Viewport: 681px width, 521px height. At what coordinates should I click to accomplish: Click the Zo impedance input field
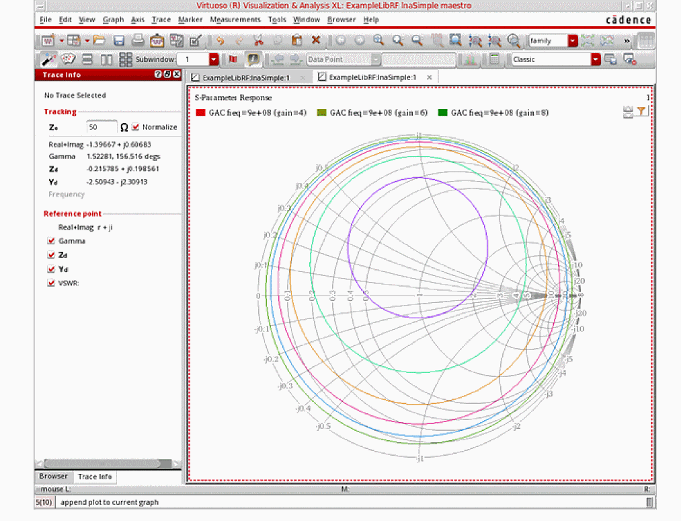(101, 127)
